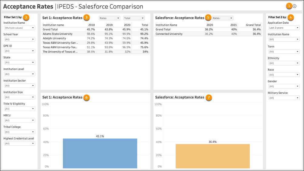Expand the Institution Size dropdown
Image resolution: width=304 pixels, height=171 pixels.
pyautogui.click(x=19, y=97)
